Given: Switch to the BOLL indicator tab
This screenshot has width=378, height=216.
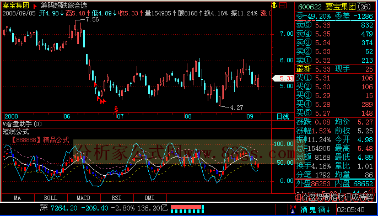Looking at the screenshot, I should (51, 198).
